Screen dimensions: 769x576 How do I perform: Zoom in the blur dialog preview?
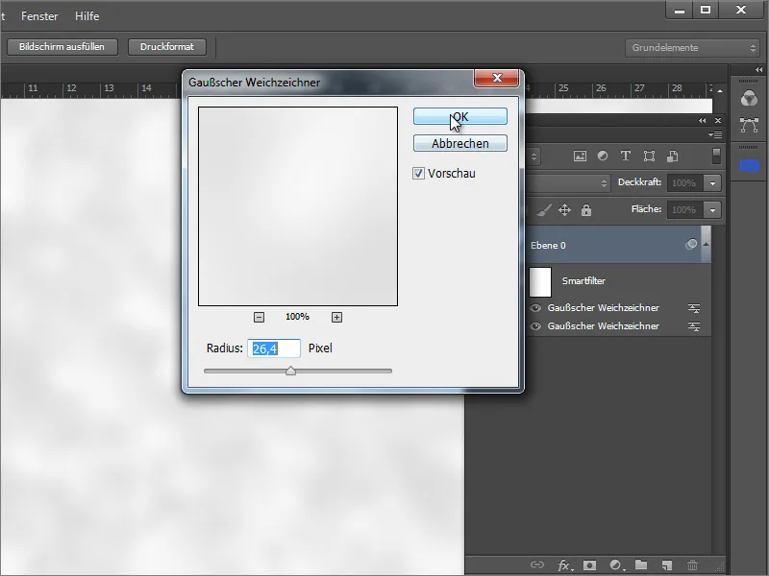pos(337,318)
